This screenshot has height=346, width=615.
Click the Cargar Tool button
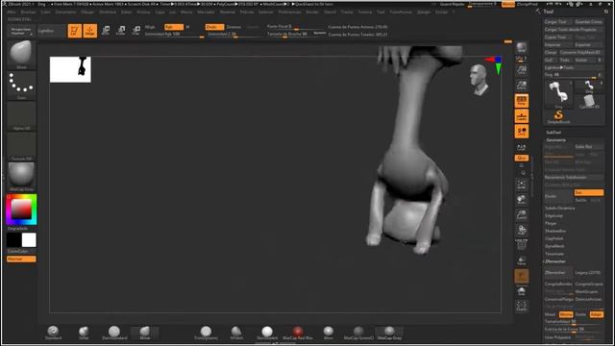point(558,22)
